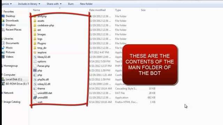Click the Burn toolbar button
Viewport: 223px width, 125px height.
tap(71, 4)
